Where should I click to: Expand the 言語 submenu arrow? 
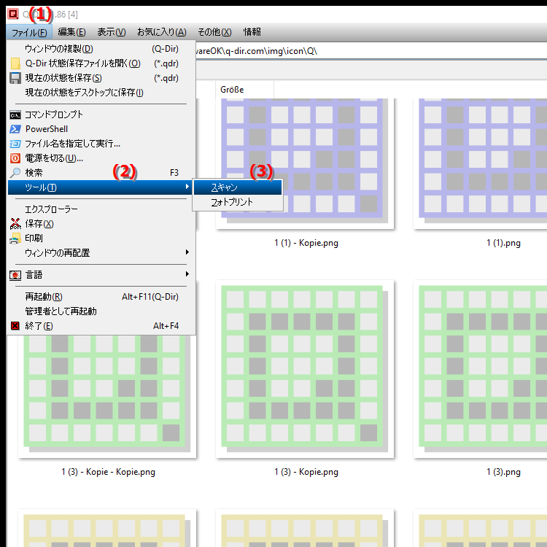187,273
